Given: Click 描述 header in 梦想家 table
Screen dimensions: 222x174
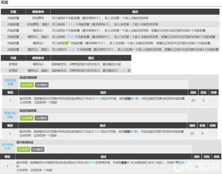Looking at the screenshot, I should click(x=91, y=58).
